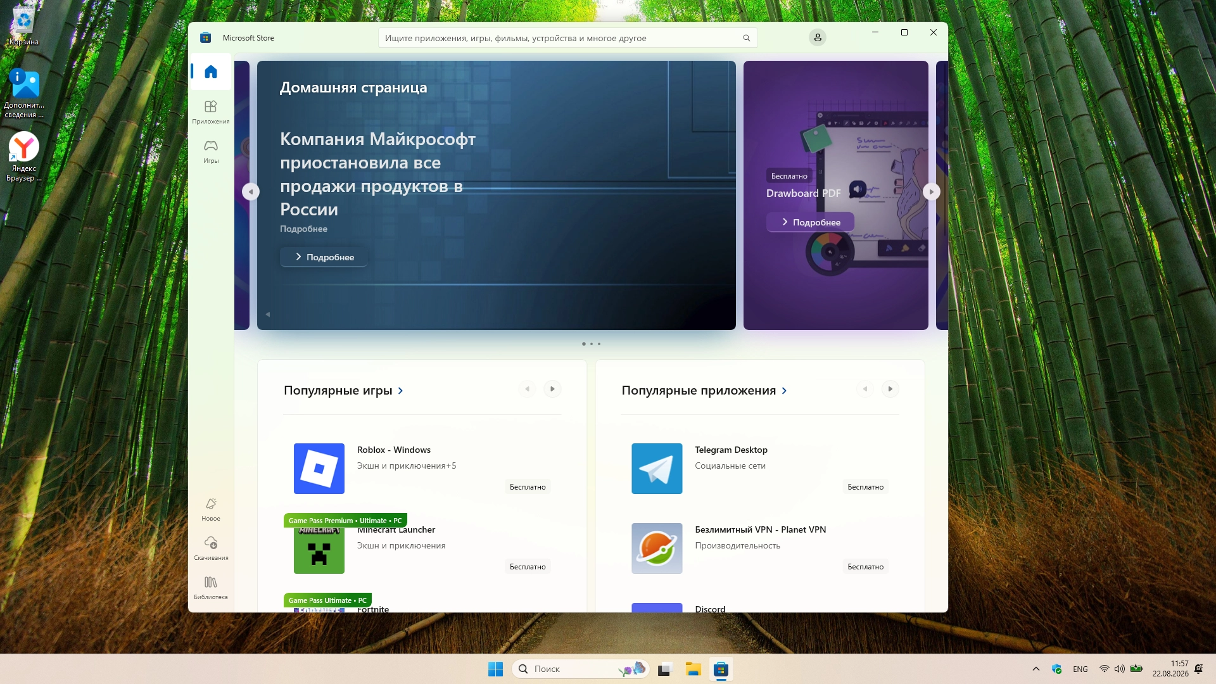Image resolution: width=1216 pixels, height=684 pixels.
Task: Open the Windows Security tray icon
Action: pos(1056,669)
